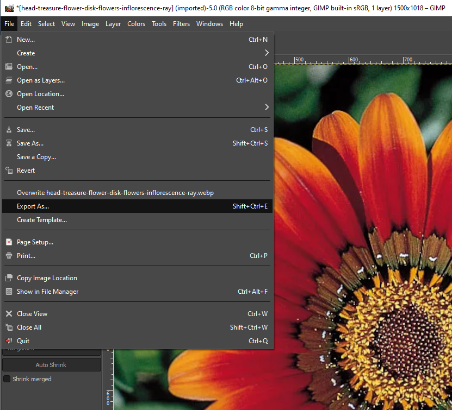Click the vertical ruler left of canvas
Screen dimensions: 452x410
[x=109, y=379]
